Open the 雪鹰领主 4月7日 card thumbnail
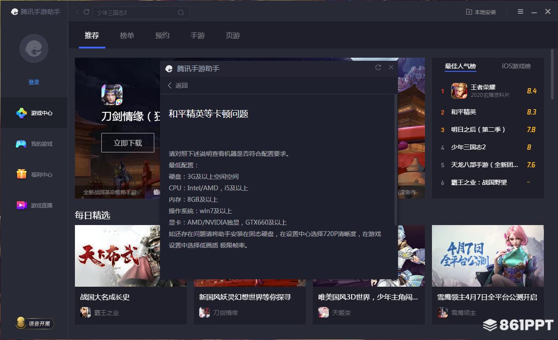 (x=488, y=256)
